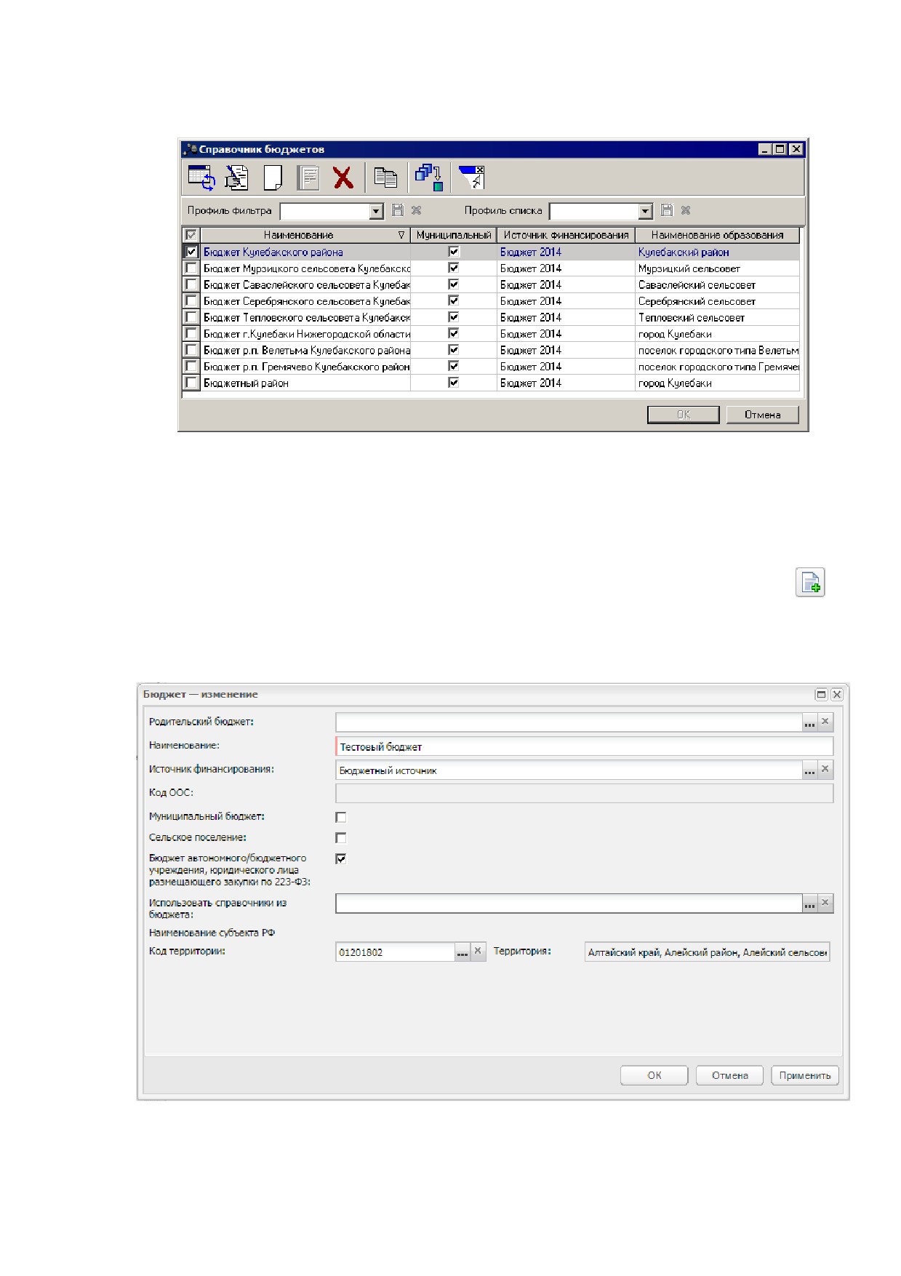Open lookup dots for Использовать справочники из бюджета
901x1276 pixels.
pyautogui.click(x=809, y=903)
